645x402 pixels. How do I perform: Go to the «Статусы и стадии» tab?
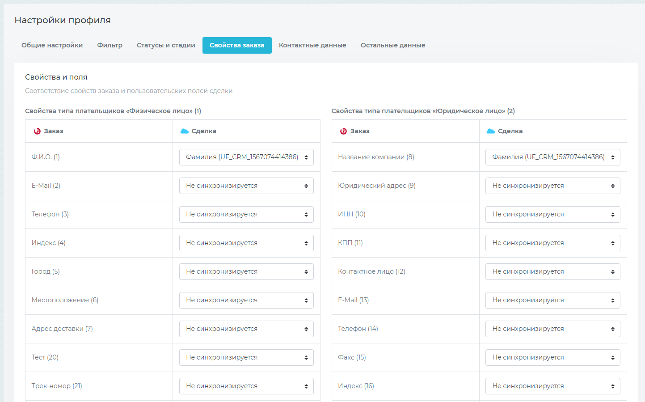click(x=166, y=45)
